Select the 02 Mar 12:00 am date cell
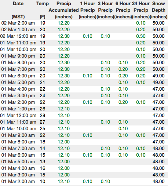 18,36
